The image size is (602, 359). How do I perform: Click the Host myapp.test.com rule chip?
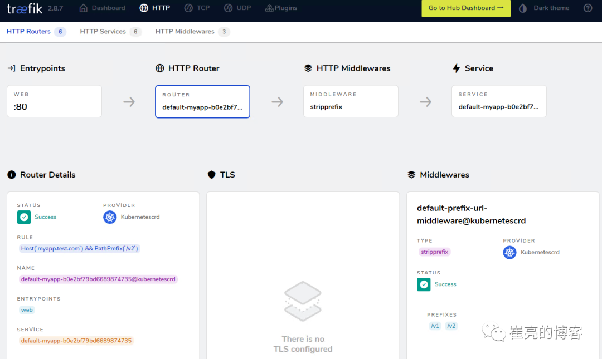[x=80, y=249]
